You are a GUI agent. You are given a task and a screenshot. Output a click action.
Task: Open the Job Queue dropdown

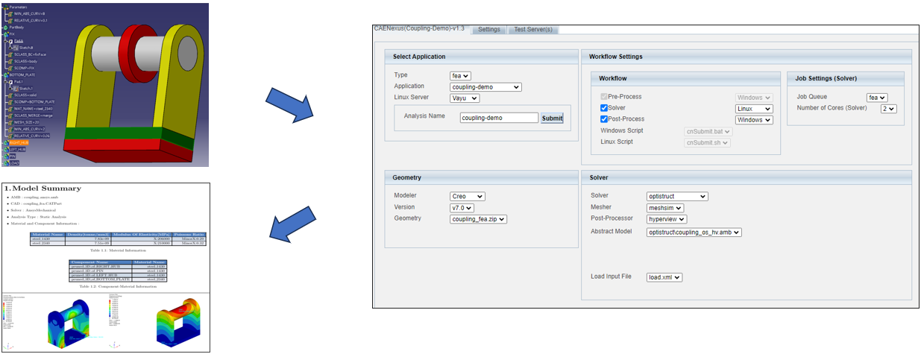tap(877, 98)
